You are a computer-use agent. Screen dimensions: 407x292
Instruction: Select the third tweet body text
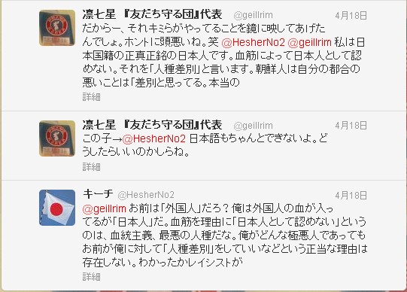[x=225, y=236]
